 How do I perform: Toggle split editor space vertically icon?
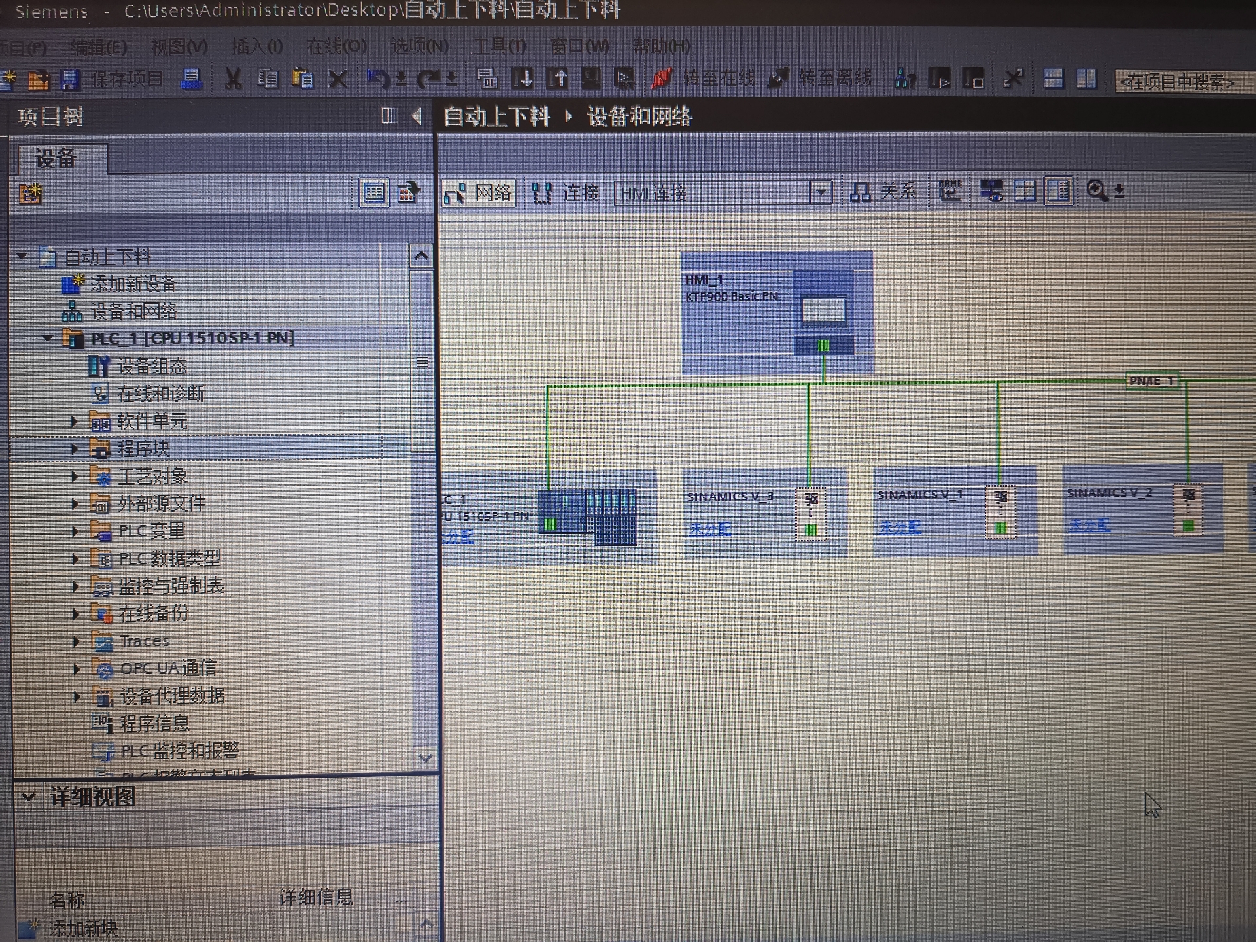(x=1087, y=80)
